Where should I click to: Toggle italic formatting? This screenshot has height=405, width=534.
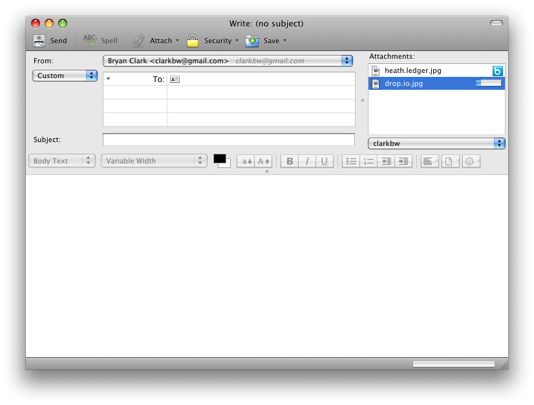(x=307, y=161)
